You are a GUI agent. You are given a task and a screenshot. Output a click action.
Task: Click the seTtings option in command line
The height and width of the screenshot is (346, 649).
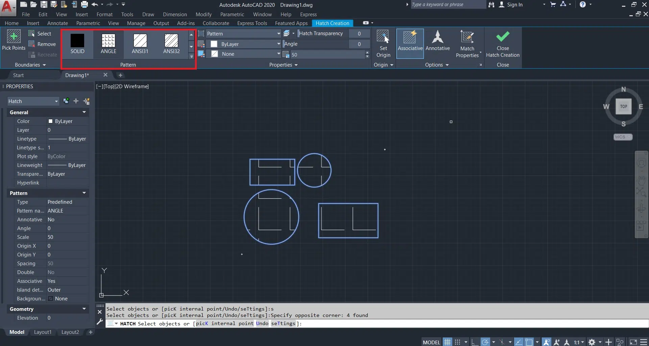(283, 323)
